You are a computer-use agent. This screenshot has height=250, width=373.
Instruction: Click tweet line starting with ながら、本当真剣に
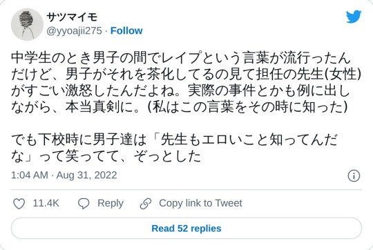180,108
